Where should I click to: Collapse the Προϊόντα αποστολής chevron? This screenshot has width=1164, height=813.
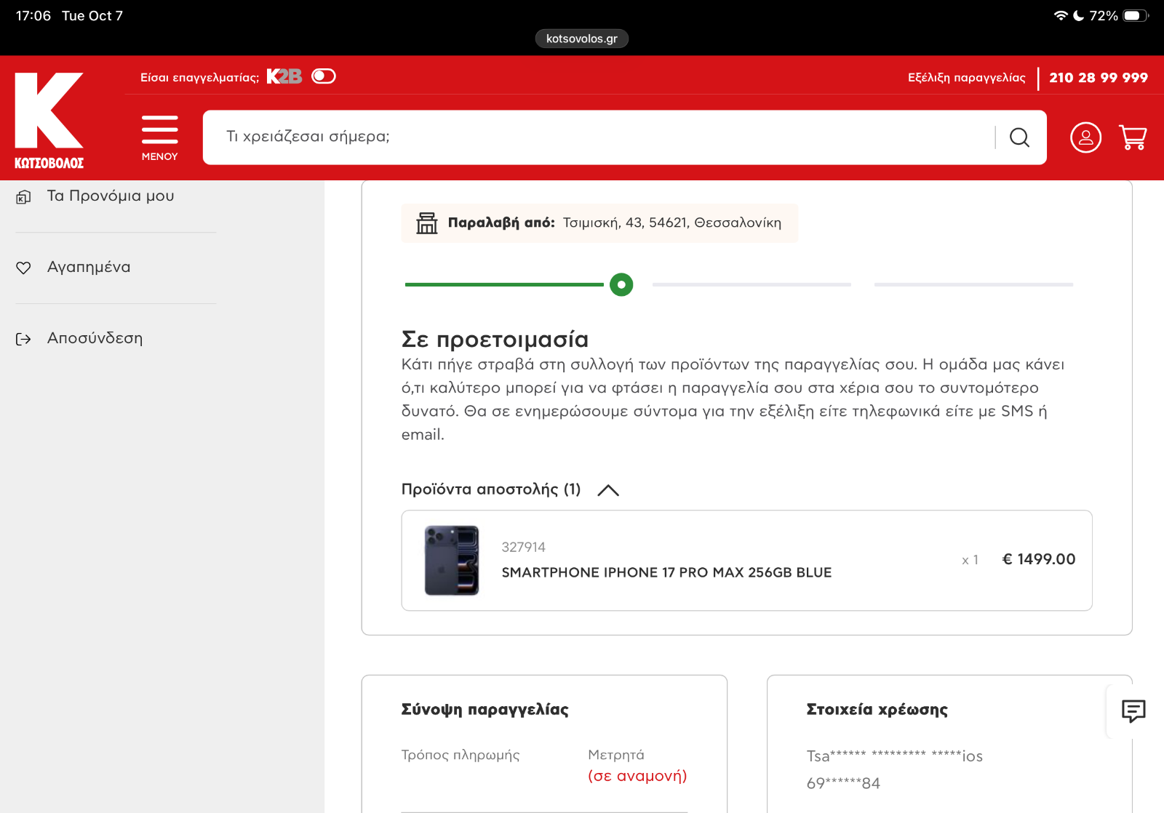tap(608, 490)
